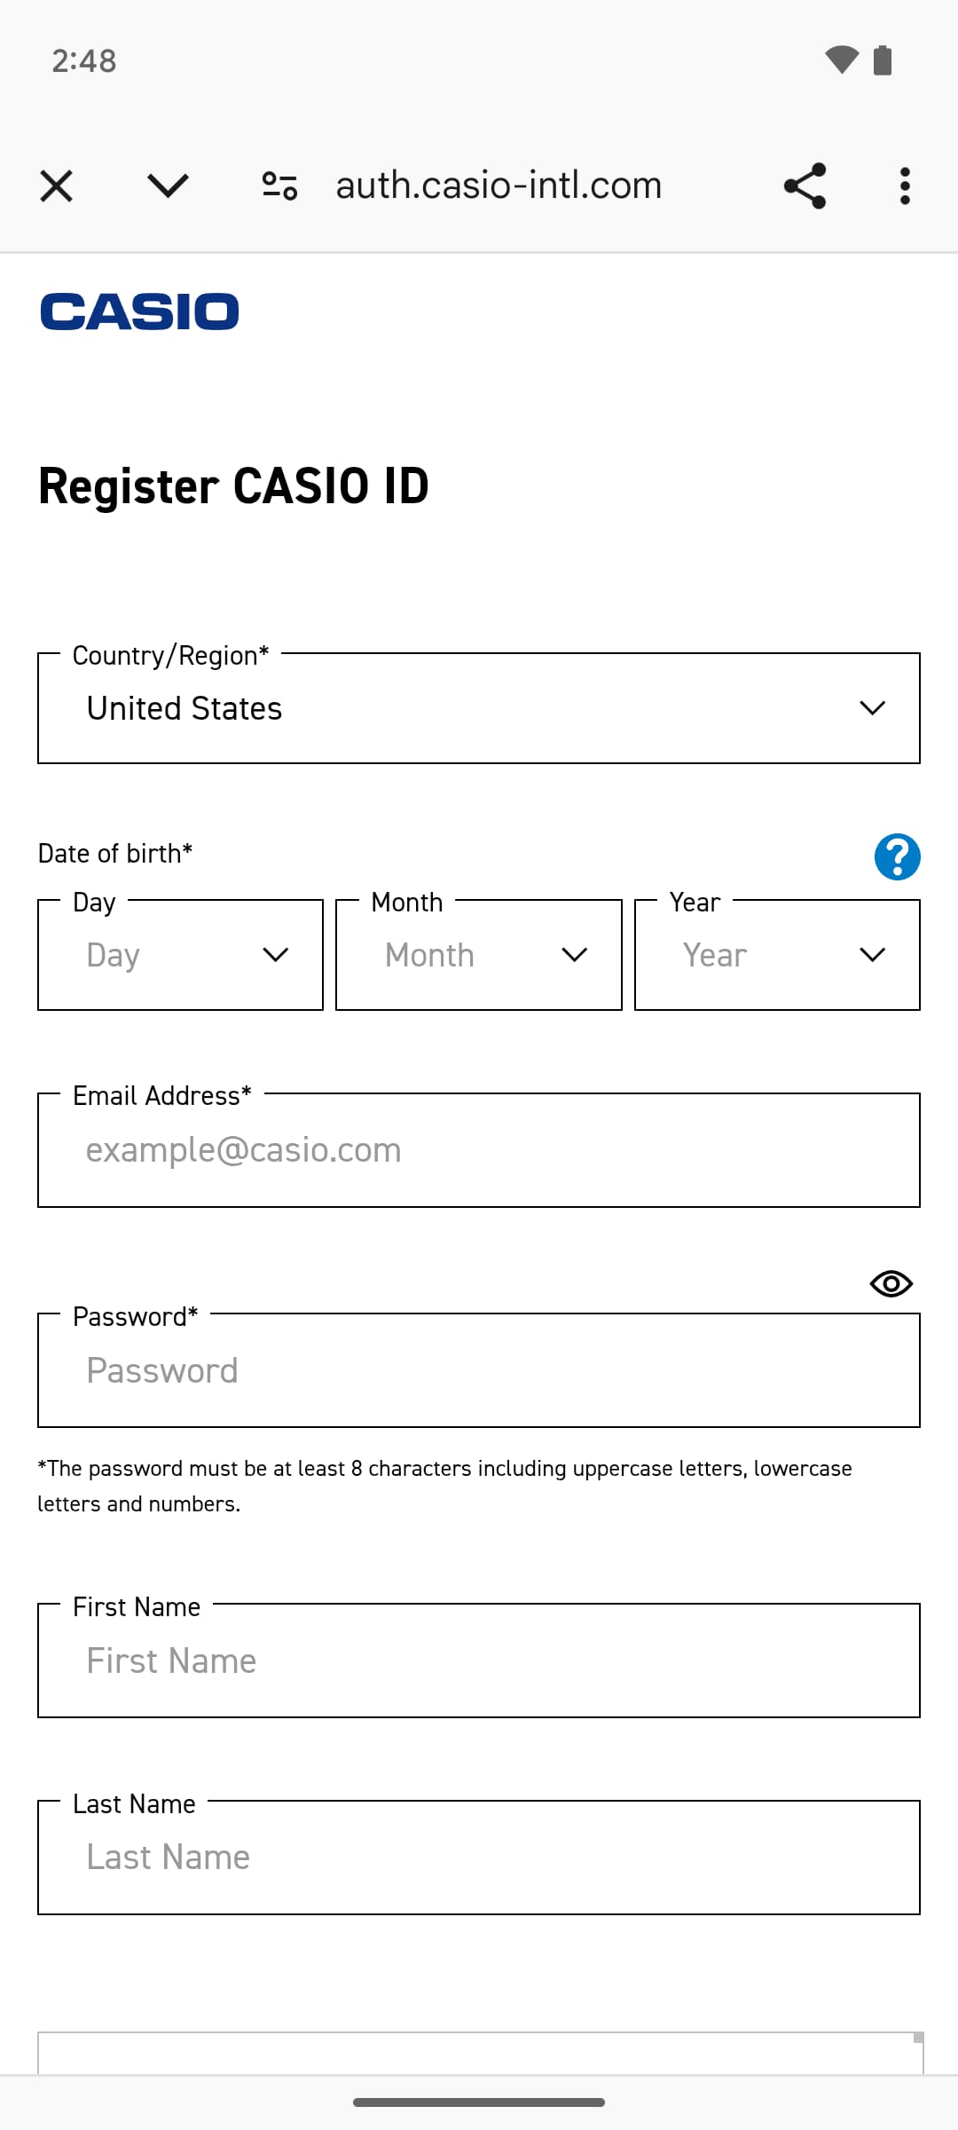Open site settings tune icon

(x=279, y=186)
